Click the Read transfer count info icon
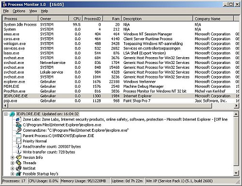Image resolution: width=242 pixels, height=186 pixels. coord(19,146)
